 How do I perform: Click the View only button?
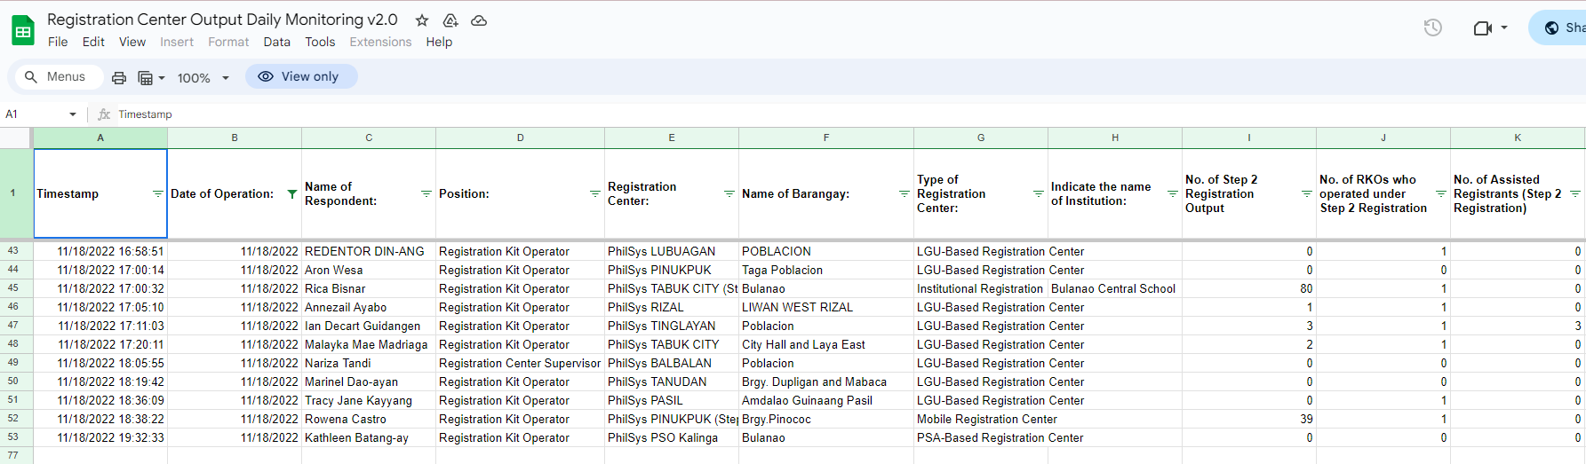click(301, 77)
